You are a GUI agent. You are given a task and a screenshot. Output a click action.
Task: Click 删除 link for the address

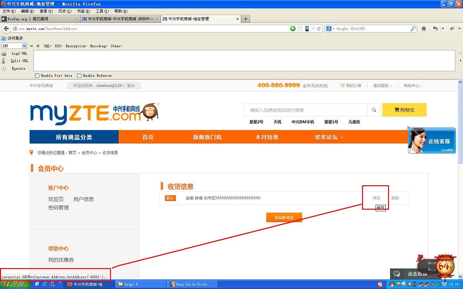[x=395, y=198]
